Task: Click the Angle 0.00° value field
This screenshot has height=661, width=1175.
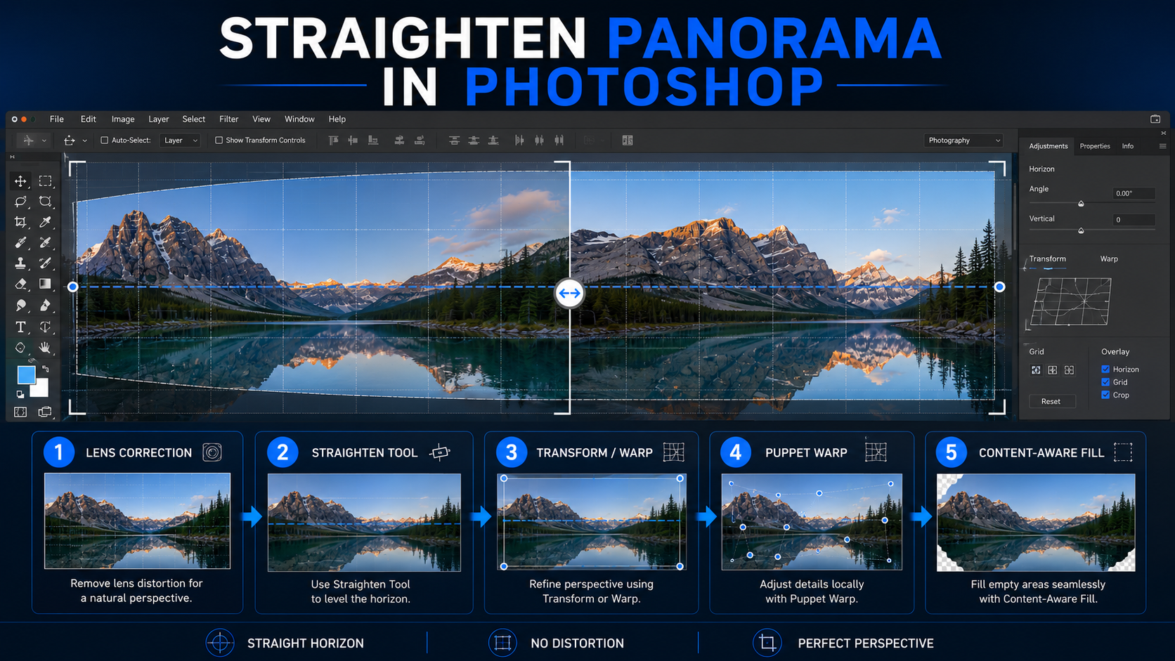Action: 1134,193
